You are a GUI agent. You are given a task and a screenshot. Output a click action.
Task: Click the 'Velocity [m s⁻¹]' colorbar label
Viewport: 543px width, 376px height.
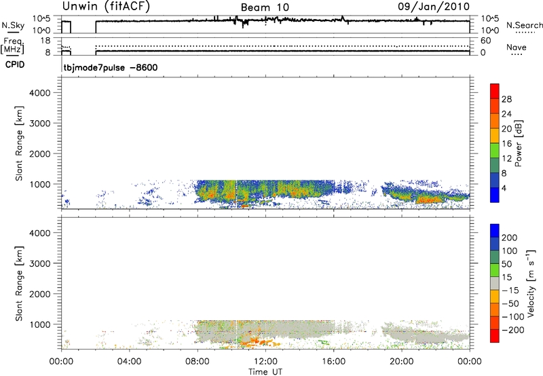[531, 283]
